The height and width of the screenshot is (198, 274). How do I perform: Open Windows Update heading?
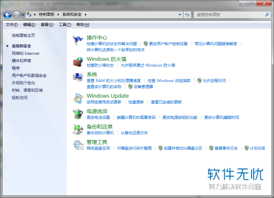[x=108, y=96]
